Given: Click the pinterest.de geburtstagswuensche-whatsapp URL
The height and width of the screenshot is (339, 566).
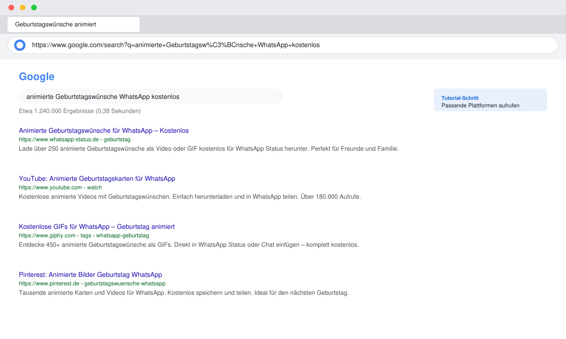Looking at the screenshot, I should [x=92, y=283].
